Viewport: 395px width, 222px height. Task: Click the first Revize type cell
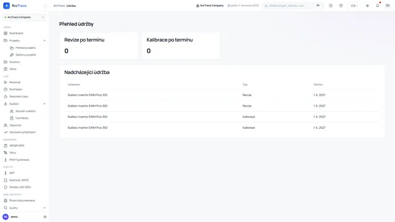[247, 95]
